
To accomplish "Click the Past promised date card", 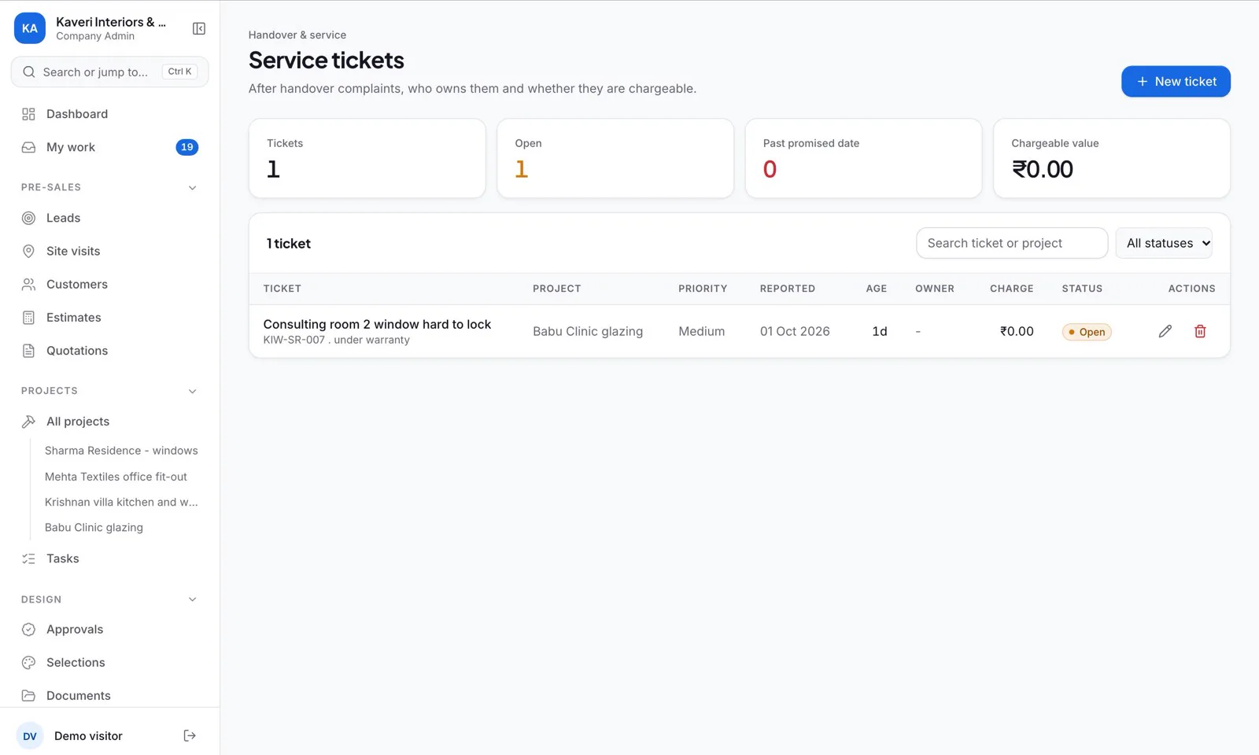I will coord(863,158).
